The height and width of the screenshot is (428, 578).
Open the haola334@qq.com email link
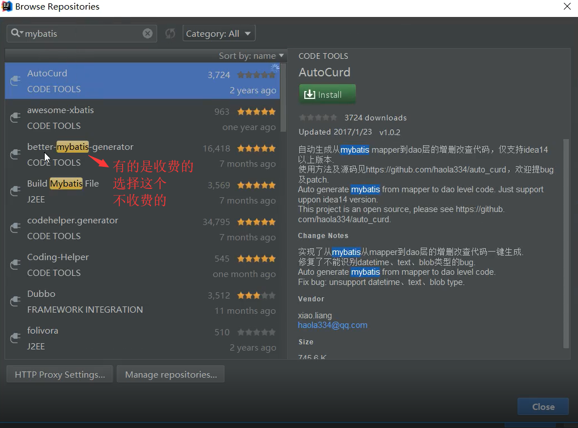[333, 325]
